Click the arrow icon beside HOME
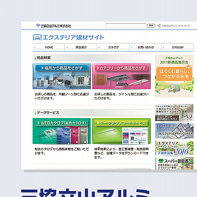This screenshot has height=197, width=197. pos(35,48)
